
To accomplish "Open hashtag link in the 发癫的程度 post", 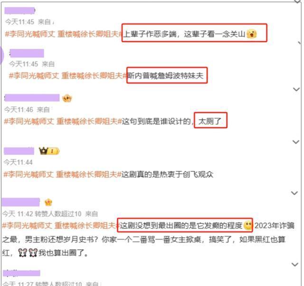I will [x=61, y=225].
